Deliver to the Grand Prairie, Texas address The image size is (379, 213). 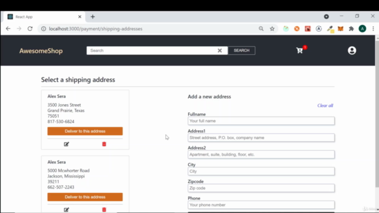click(85, 131)
